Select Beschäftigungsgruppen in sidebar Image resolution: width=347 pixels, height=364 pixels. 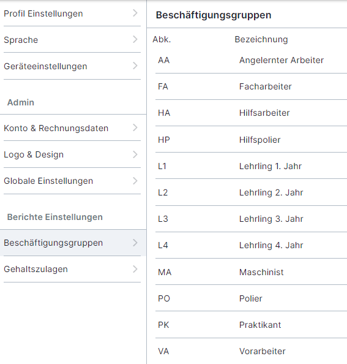click(x=73, y=243)
